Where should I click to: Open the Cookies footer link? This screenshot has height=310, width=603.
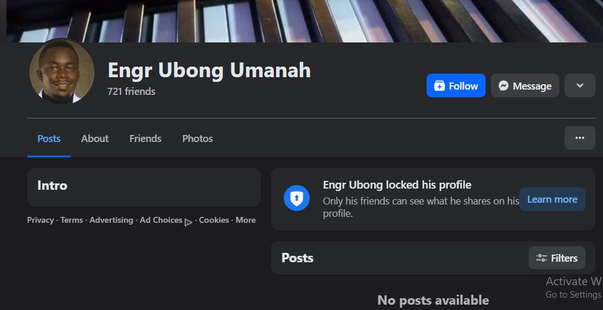click(214, 220)
